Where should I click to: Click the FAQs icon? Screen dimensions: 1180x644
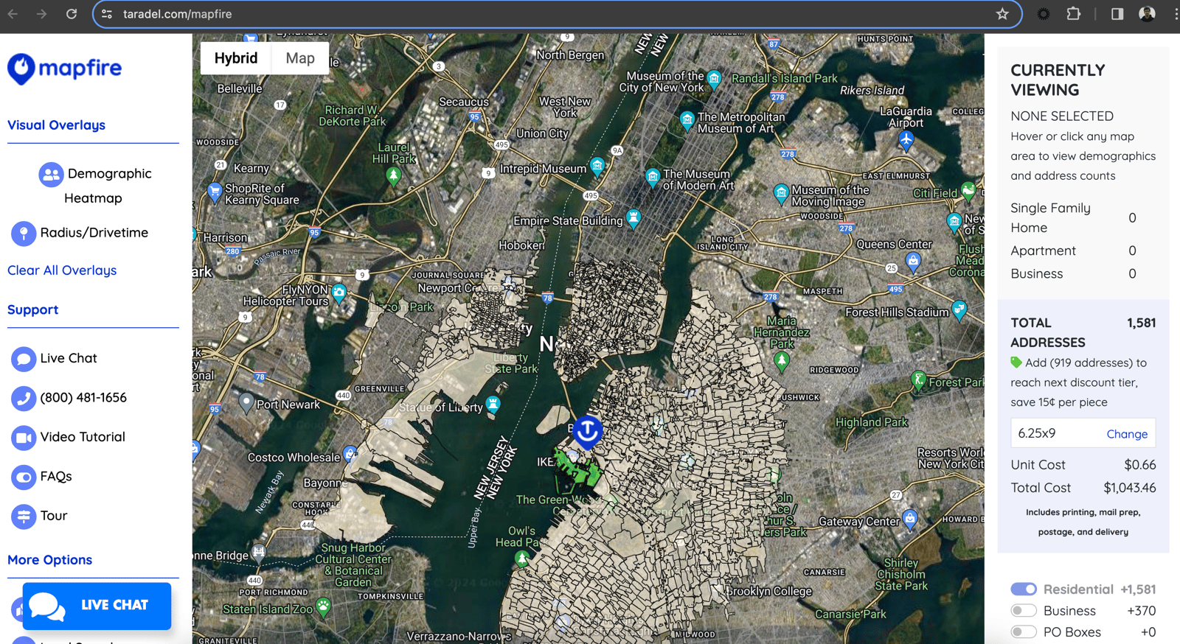coord(24,477)
